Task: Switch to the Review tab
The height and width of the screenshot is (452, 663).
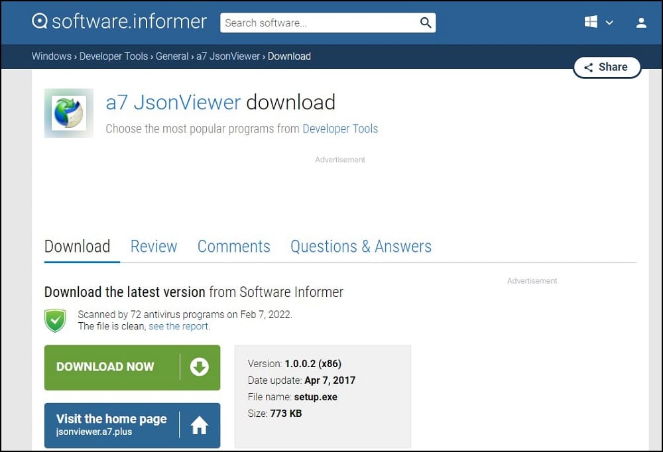Action: pyautogui.click(x=154, y=246)
